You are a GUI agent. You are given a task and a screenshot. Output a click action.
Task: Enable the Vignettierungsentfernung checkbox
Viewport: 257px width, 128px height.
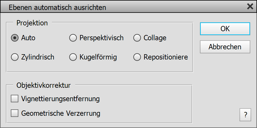[x=15, y=99]
